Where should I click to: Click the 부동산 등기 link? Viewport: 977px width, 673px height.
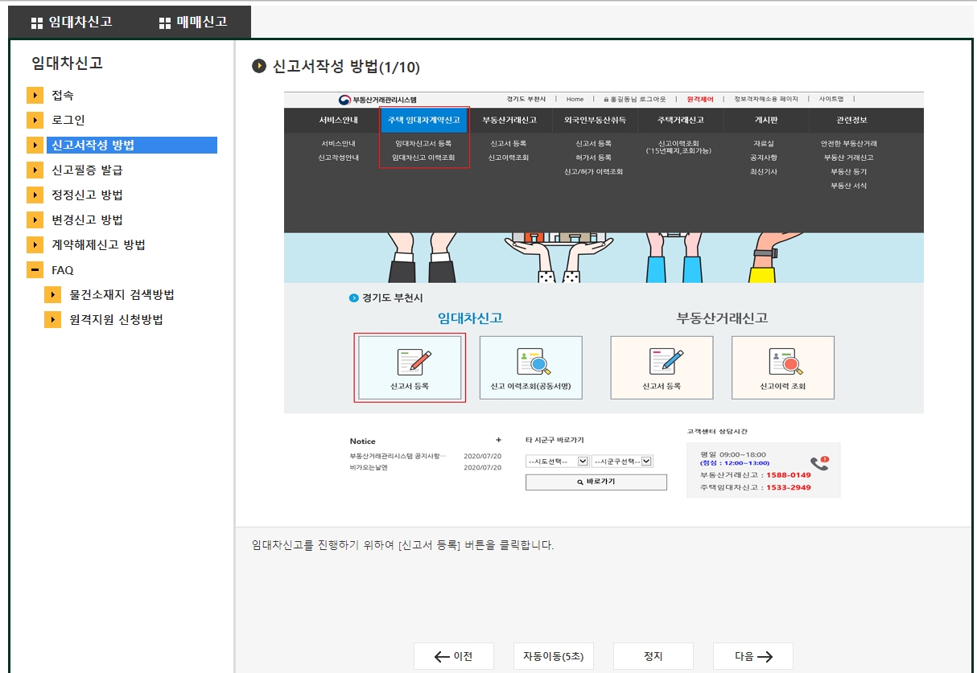point(849,171)
